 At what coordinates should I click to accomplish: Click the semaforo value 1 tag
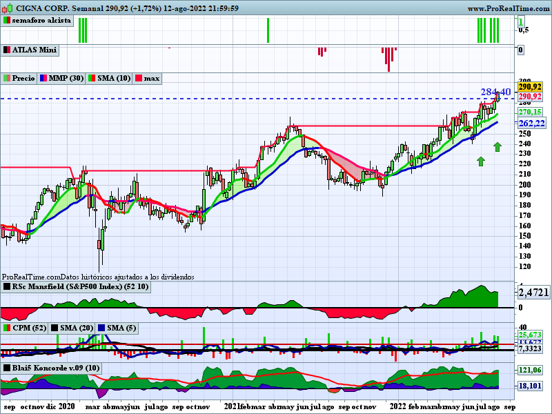click(521, 23)
